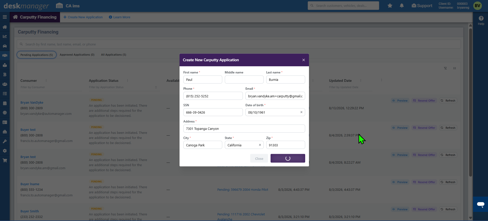Open the shopping cart sidebar icon

pyautogui.click(x=5, y=160)
